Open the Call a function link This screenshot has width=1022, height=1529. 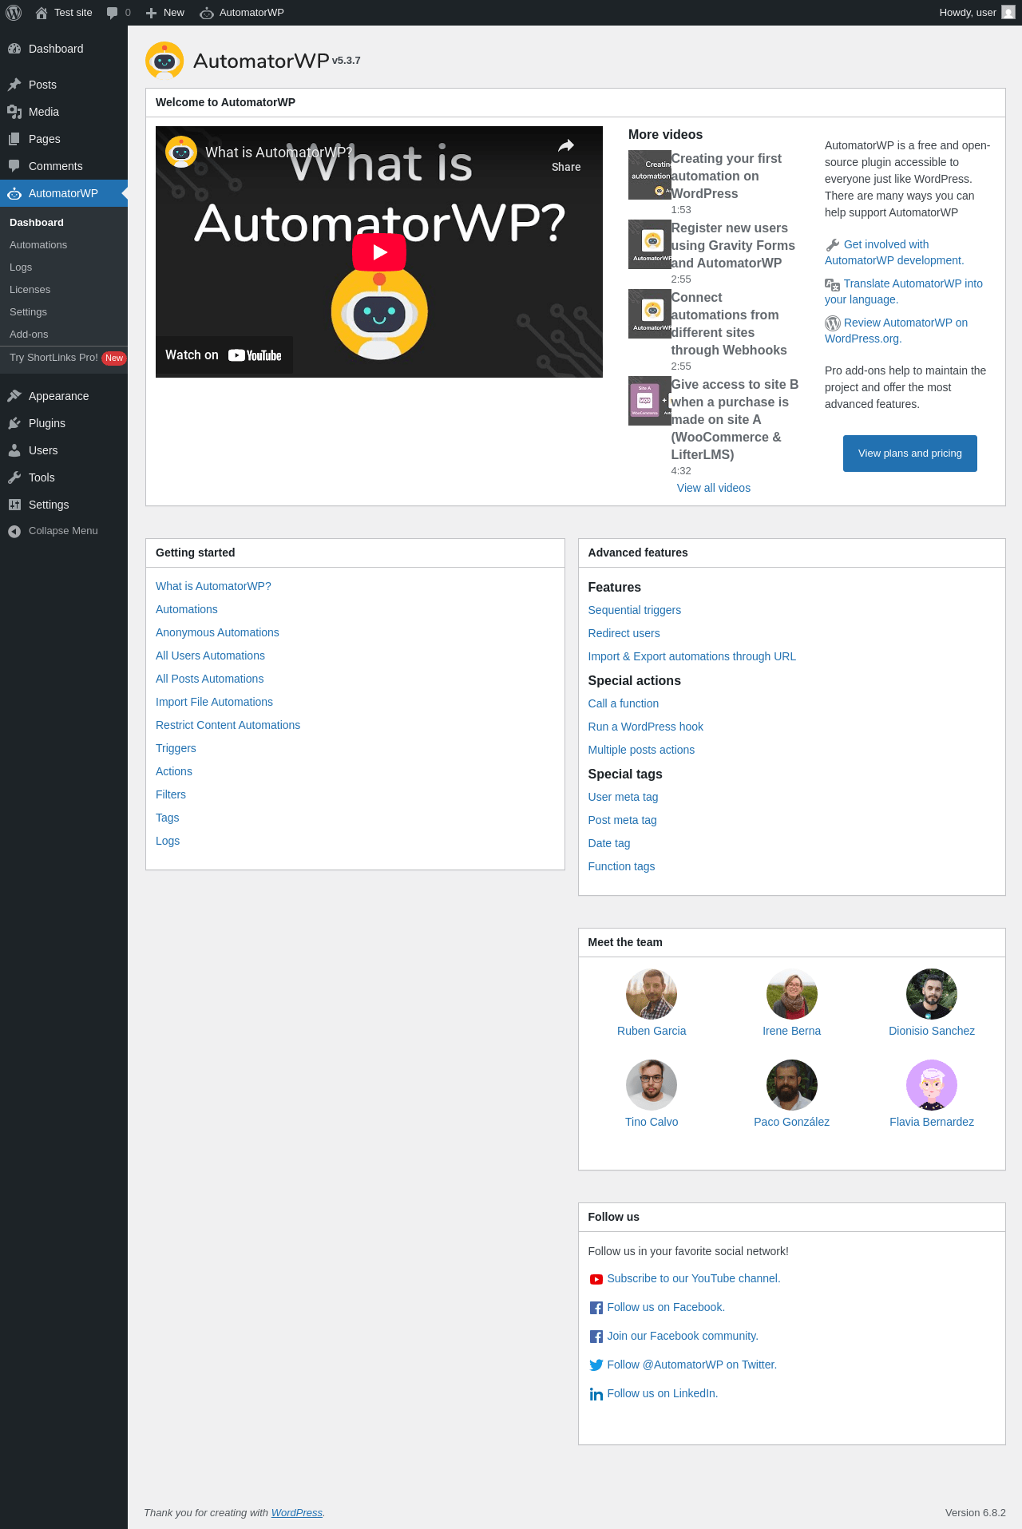click(624, 703)
